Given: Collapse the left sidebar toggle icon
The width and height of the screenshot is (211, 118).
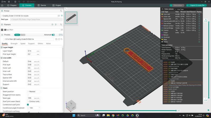Looking at the screenshot, I should pos(66,9).
